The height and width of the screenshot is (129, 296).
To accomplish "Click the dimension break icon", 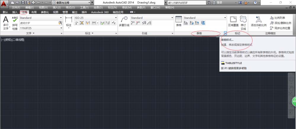I will [x=76, y=23].
